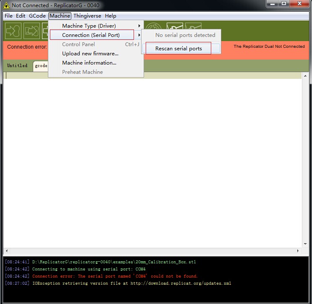
Task: Maximize the ReplicatorG window
Action: click(284, 4)
